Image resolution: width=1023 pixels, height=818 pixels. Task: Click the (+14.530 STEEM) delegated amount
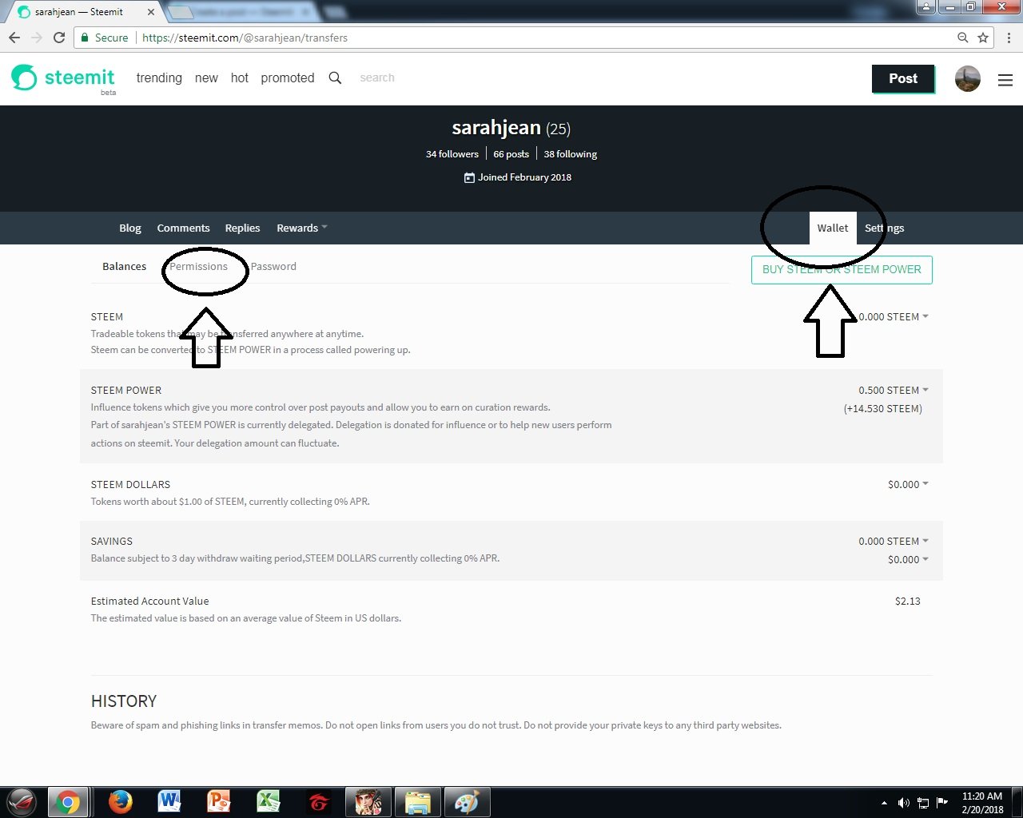(883, 408)
